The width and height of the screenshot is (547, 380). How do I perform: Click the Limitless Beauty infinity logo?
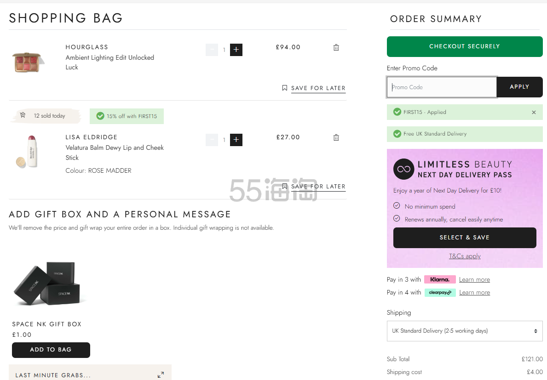point(403,169)
